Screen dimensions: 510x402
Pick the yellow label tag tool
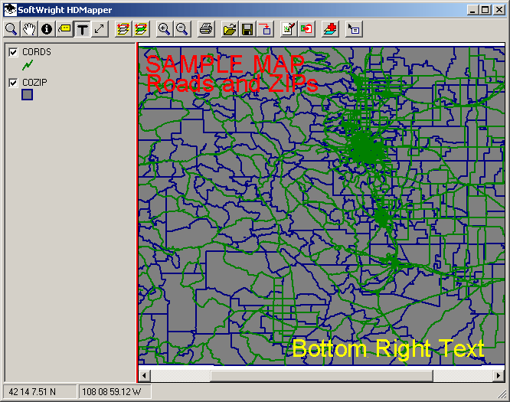tap(64, 29)
